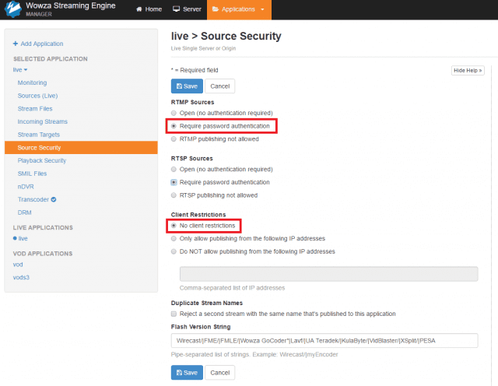498x386 pixels.
Task: Click the plus icon beside Add Application
Action: (x=16, y=44)
